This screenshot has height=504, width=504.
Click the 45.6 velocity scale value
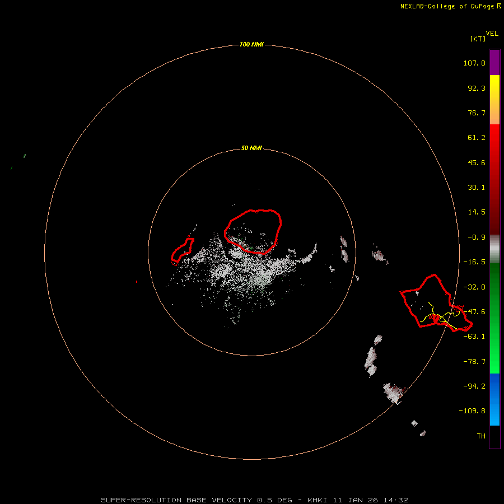click(477, 162)
